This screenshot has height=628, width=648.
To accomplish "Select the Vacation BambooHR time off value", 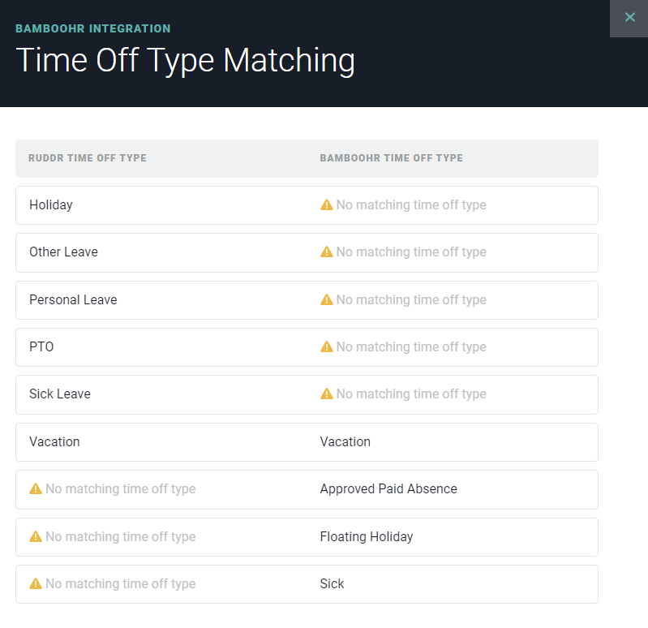I will 345,441.
